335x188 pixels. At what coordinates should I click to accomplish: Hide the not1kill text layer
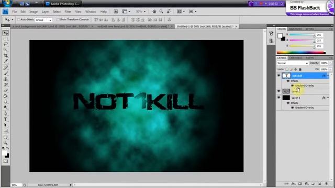(x=278, y=75)
